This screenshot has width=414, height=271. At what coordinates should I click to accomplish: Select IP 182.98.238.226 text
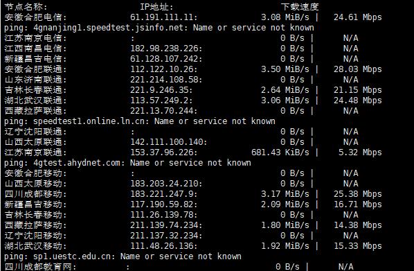[x=165, y=49]
